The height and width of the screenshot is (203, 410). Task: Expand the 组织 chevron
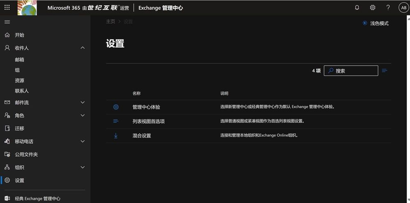coord(83,167)
